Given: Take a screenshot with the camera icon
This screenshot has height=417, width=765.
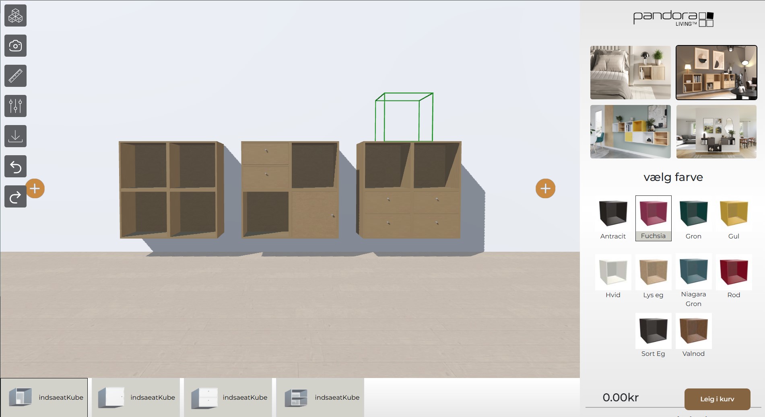Looking at the screenshot, I should click(x=15, y=45).
